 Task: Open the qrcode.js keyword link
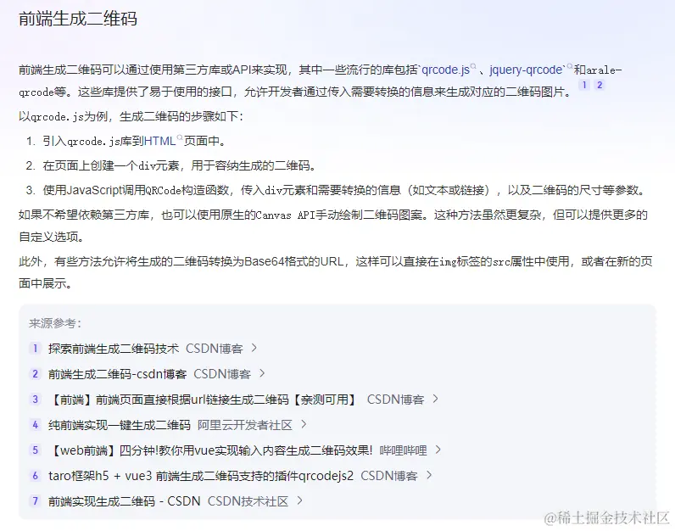click(x=445, y=70)
